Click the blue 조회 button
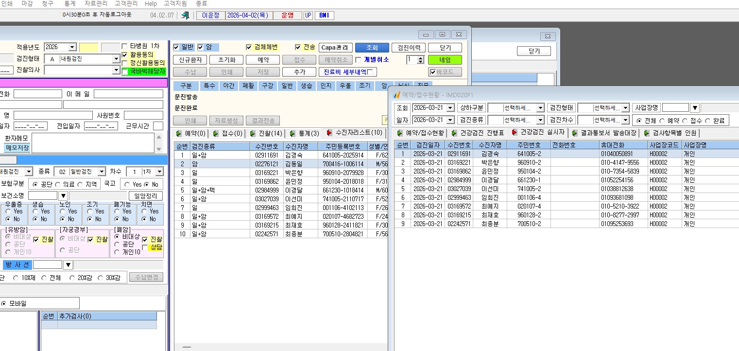The height and width of the screenshot is (351, 739). tap(372, 48)
